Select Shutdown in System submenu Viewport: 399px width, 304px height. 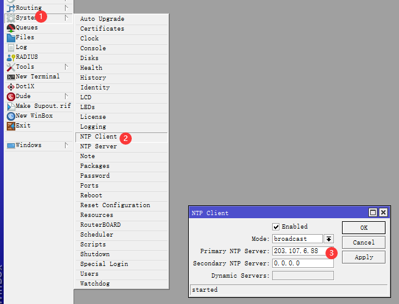point(121,254)
